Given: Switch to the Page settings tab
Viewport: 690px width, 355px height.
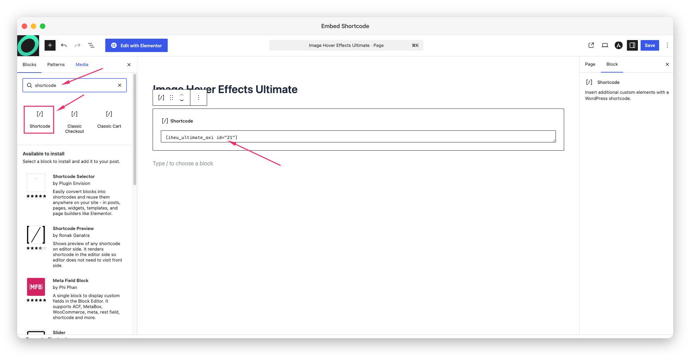Looking at the screenshot, I should click(590, 64).
